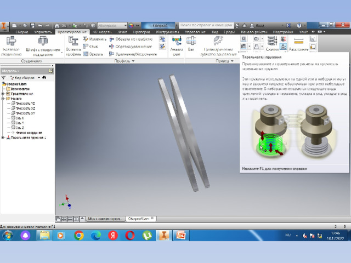Click the Distance (Расстояние) measure tool
This screenshot has height=263, width=351.
point(298,43)
